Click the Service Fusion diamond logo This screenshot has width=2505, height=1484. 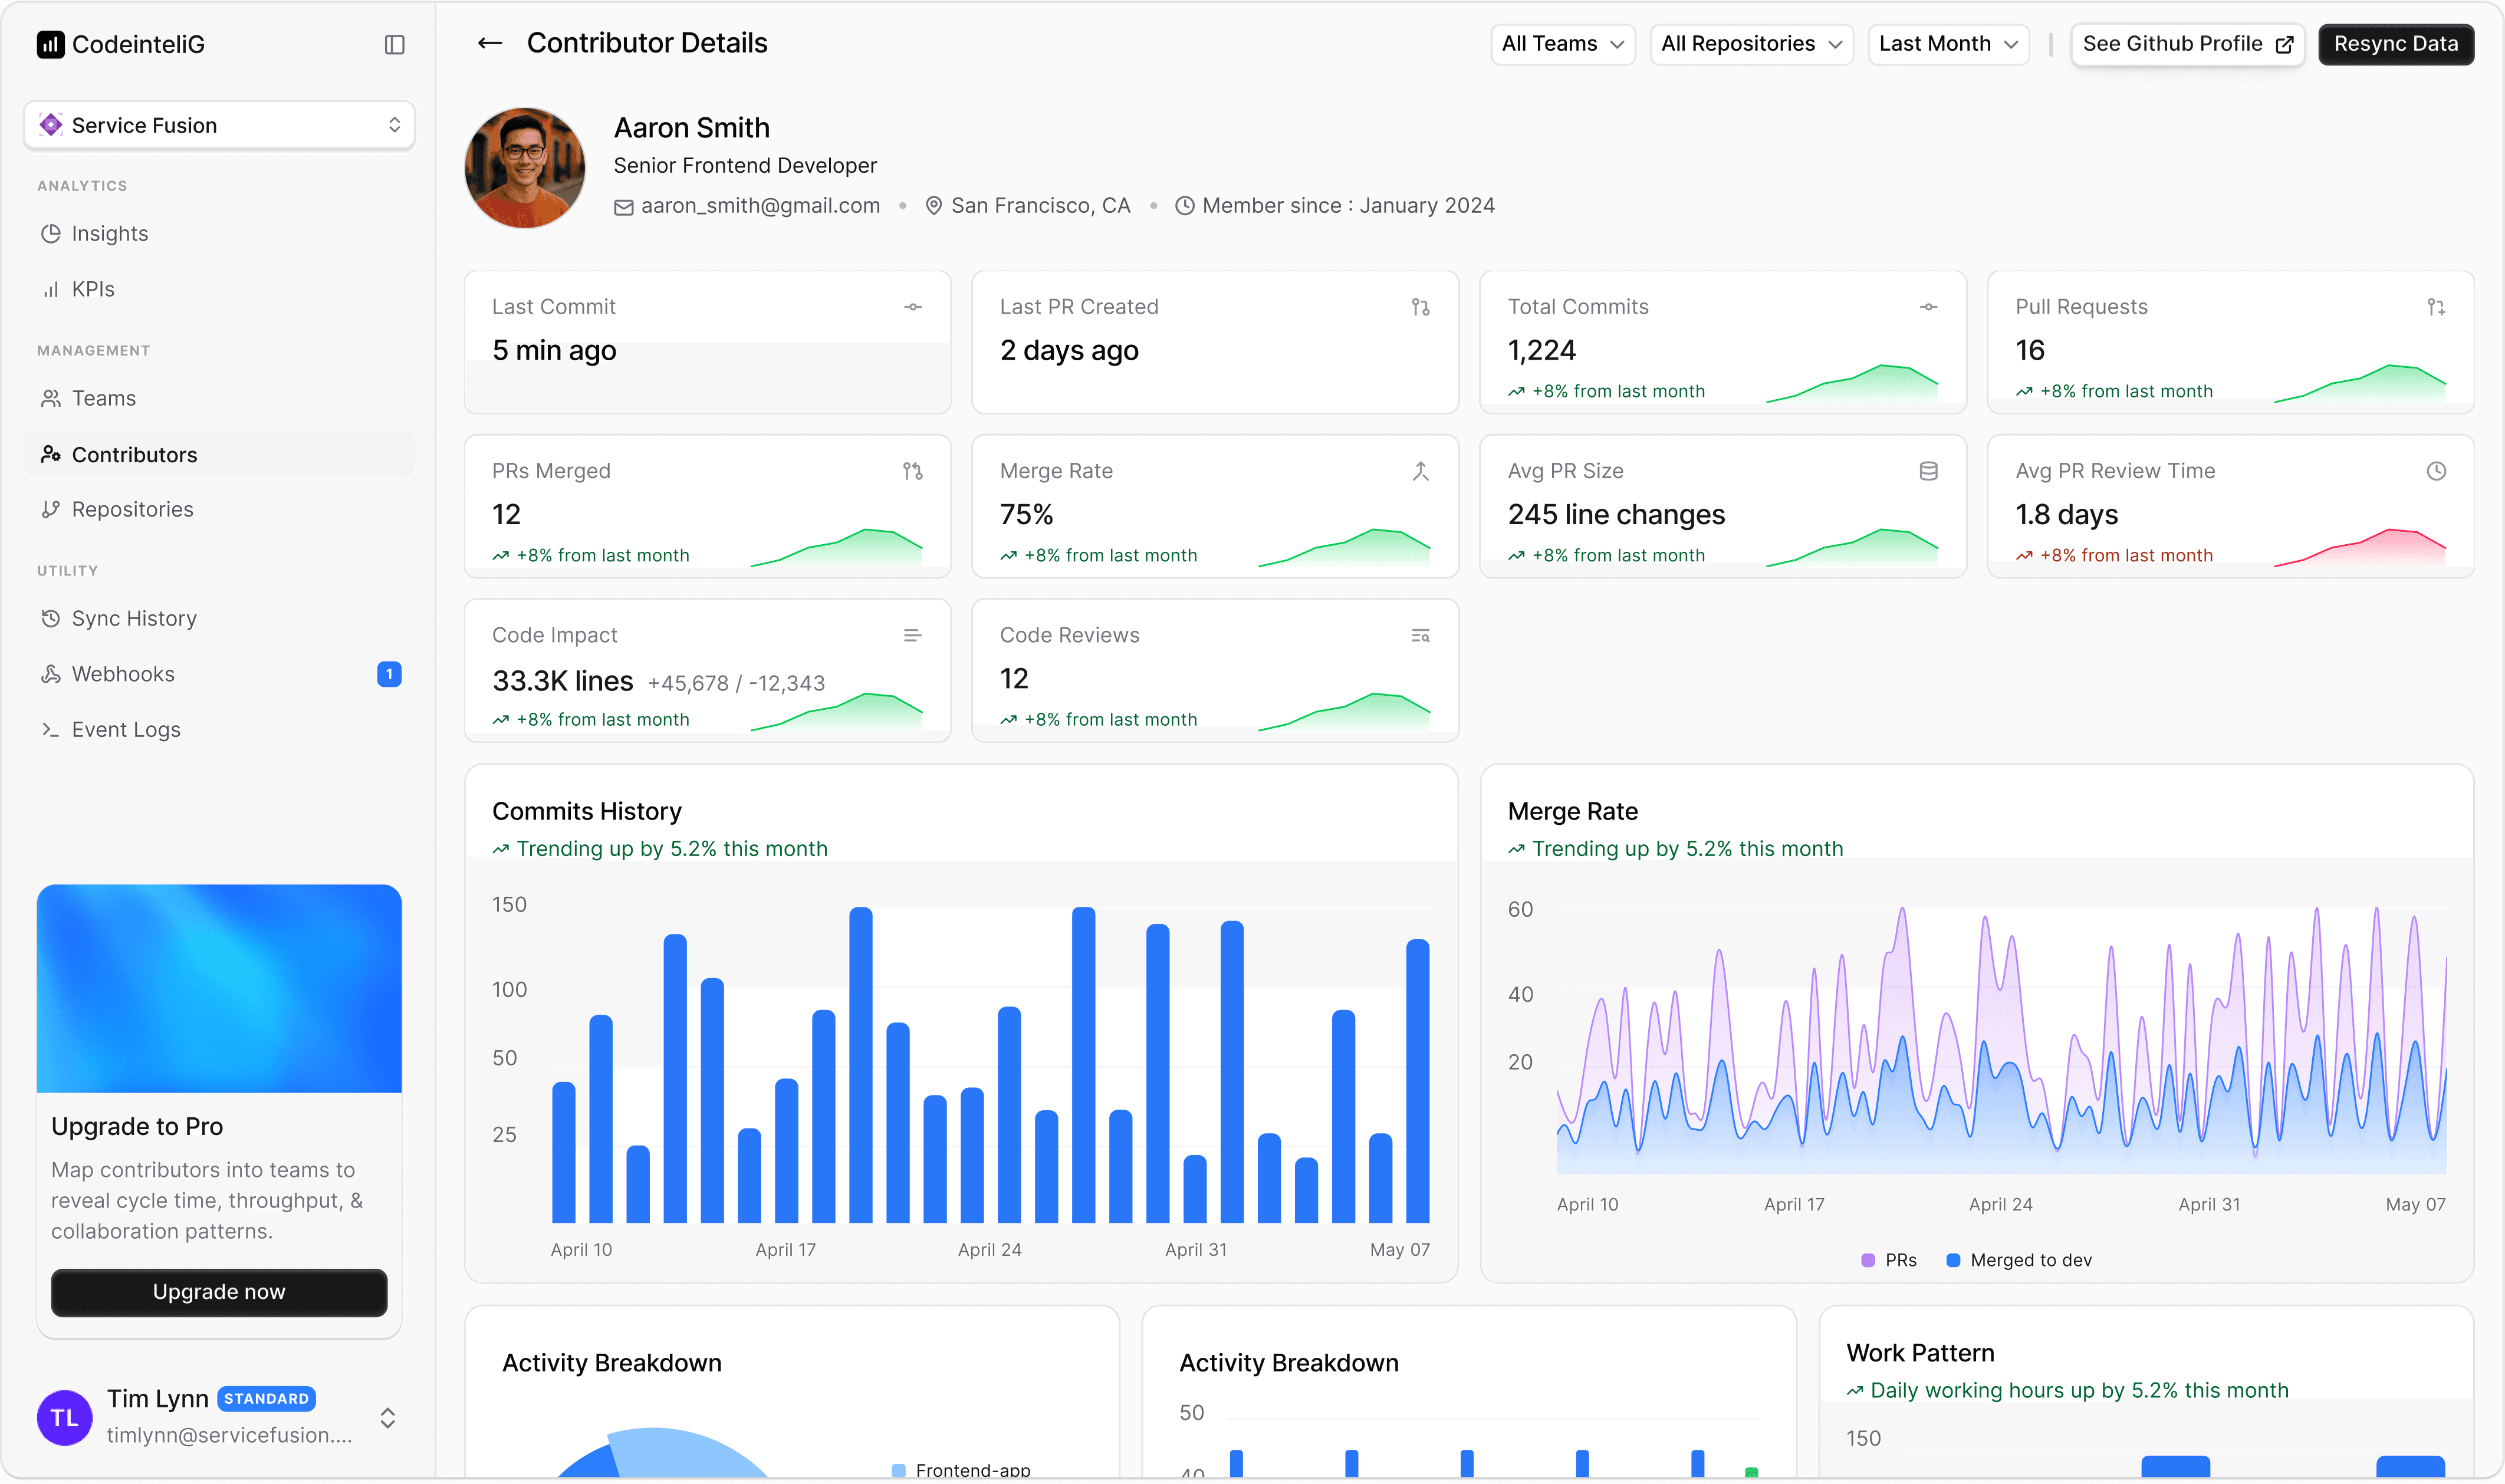point(51,125)
